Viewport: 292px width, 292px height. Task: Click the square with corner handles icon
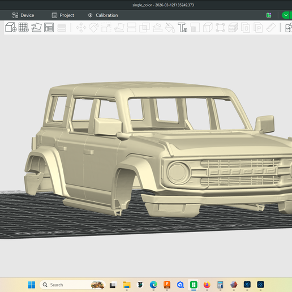click(220, 28)
